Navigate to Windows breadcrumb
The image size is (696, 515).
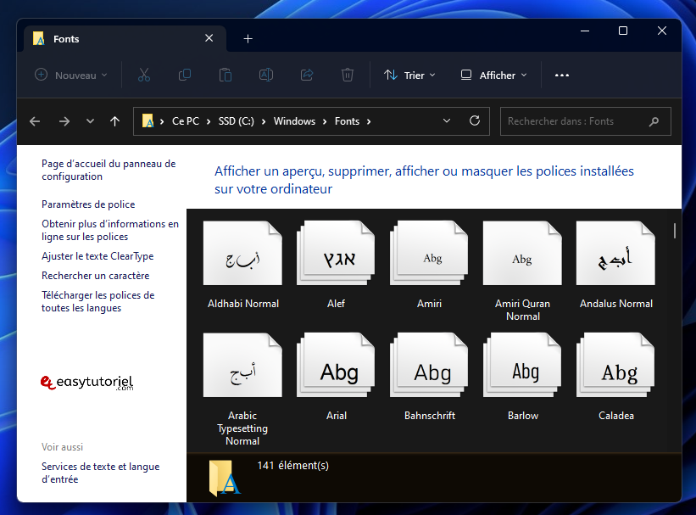[294, 121]
